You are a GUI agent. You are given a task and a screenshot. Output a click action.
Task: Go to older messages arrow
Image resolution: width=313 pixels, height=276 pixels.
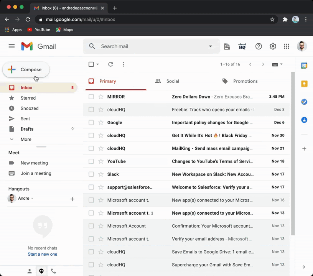(263, 64)
